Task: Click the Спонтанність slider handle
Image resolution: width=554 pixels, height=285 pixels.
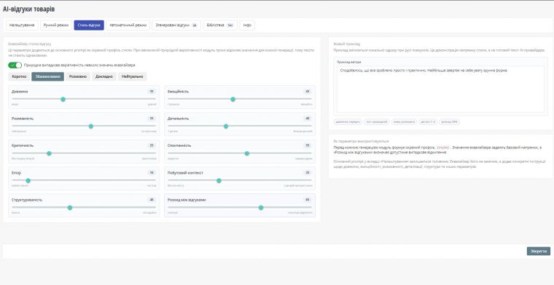Action: [x=247, y=153]
